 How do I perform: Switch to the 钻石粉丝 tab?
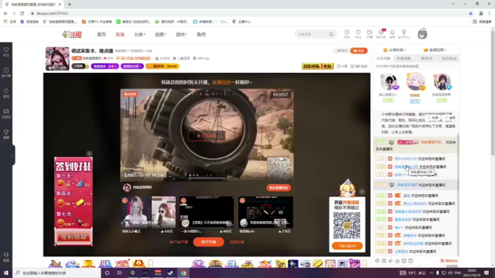[449, 58]
